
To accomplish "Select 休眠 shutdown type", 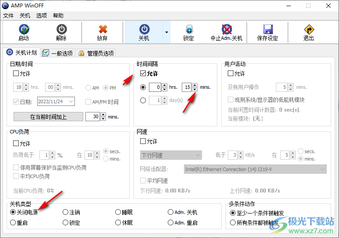I will 118,222.
